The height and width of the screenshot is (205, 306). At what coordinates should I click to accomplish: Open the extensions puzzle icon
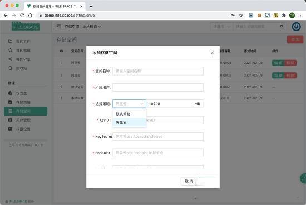coord(284,16)
